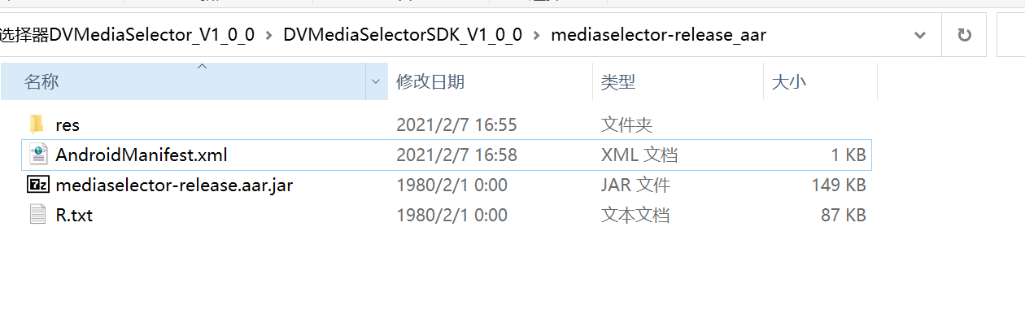This screenshot has height=323, width=1025.
Task: Select the mediaselector-release.aar.jar file name
Action: (x=174, y=185)
